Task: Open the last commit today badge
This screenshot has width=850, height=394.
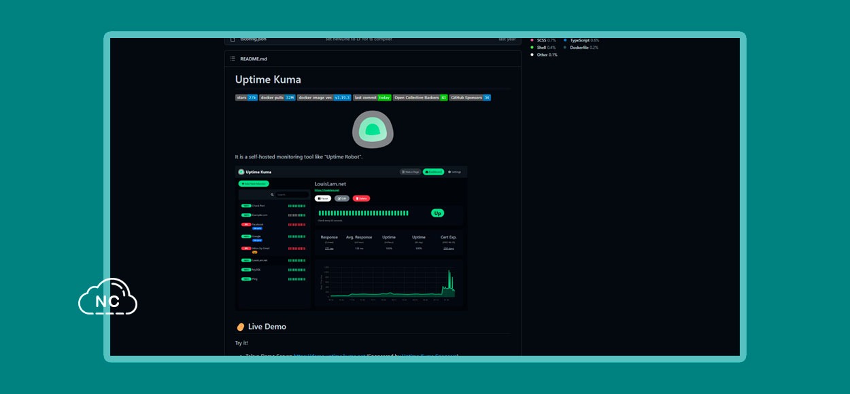Action: click(x=373, y=98)
